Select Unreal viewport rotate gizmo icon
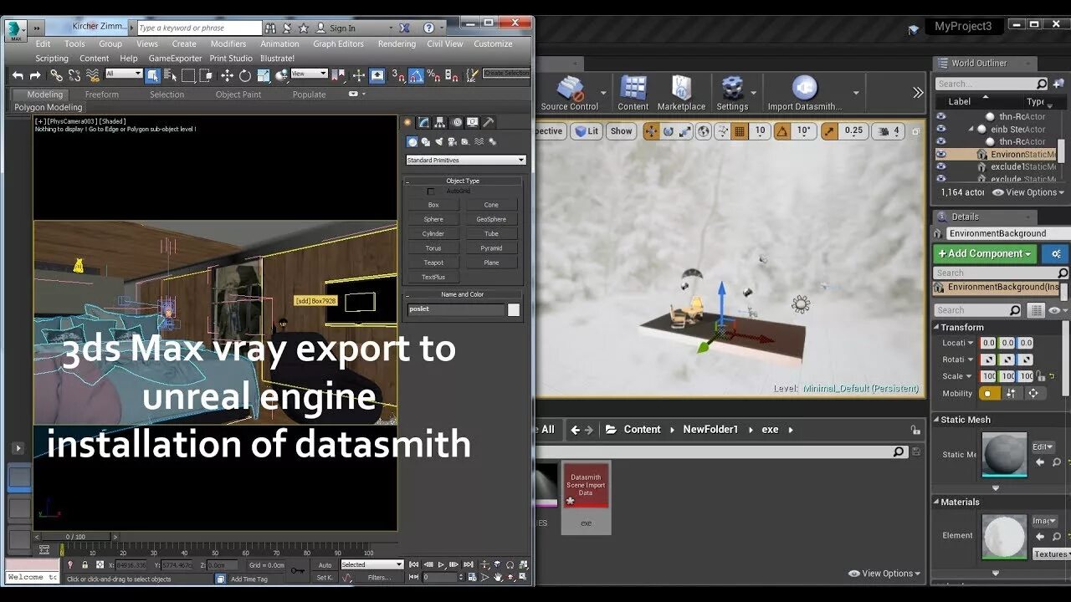Screen dimensions: 1071x602 pyautogui.click(x=668, y=131)
